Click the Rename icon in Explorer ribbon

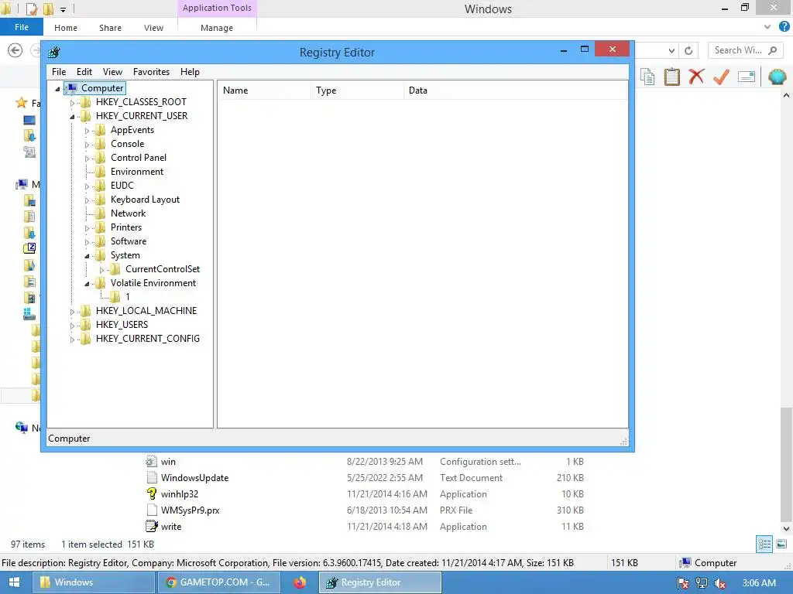click(747, 77)
